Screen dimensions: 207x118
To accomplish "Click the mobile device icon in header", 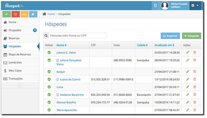I will [155, 5].
